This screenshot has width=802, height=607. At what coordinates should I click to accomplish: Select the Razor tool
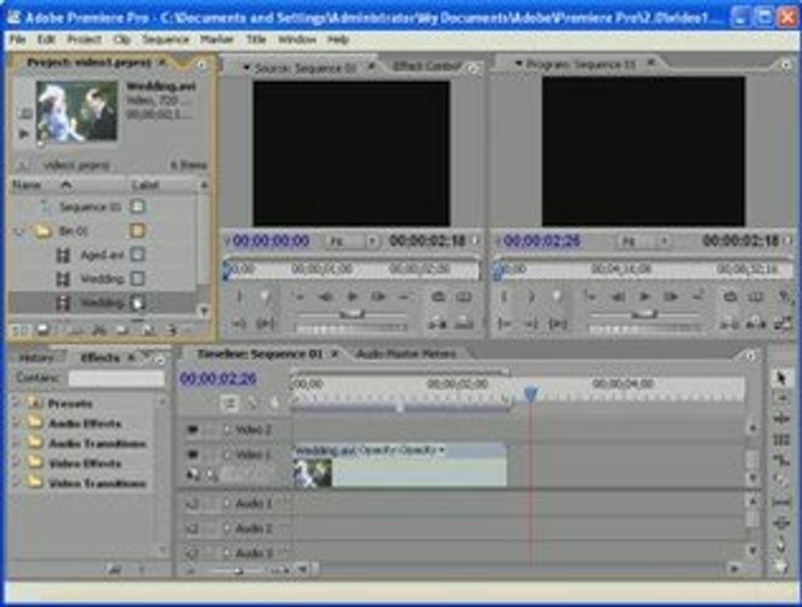point(781,481)
